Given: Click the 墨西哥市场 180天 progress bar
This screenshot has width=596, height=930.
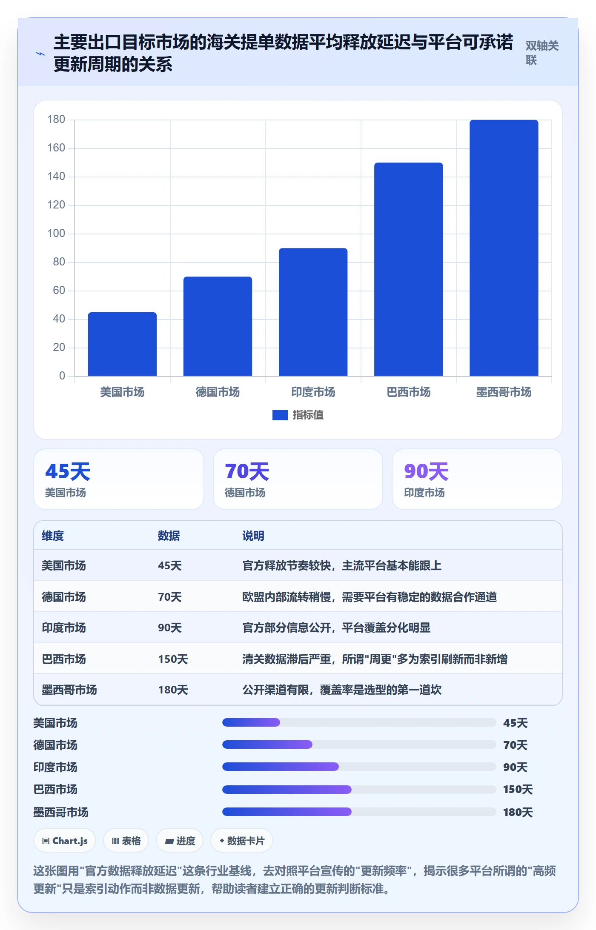Looking at the screenshot, I should click(359, 812).
